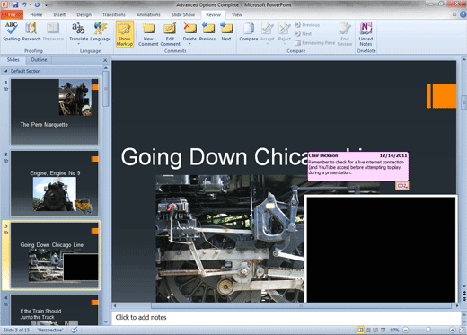
Task: Select slide 1 The Pere Marquette thumbnail
Action: [54, 111]
